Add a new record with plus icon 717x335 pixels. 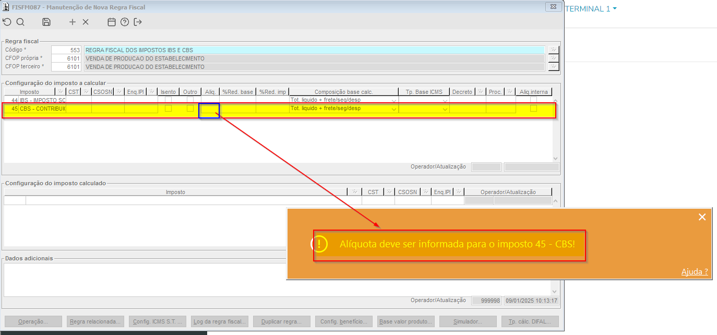(73, 22)
